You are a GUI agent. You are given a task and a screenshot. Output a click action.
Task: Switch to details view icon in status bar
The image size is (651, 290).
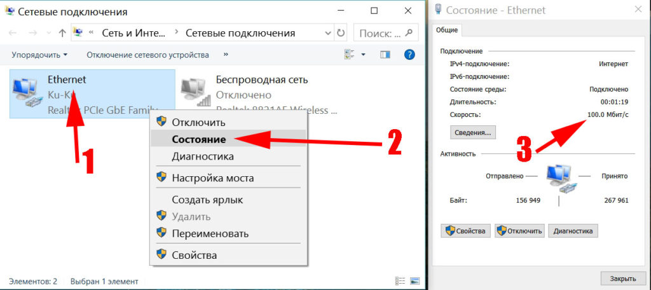[400, 280]
